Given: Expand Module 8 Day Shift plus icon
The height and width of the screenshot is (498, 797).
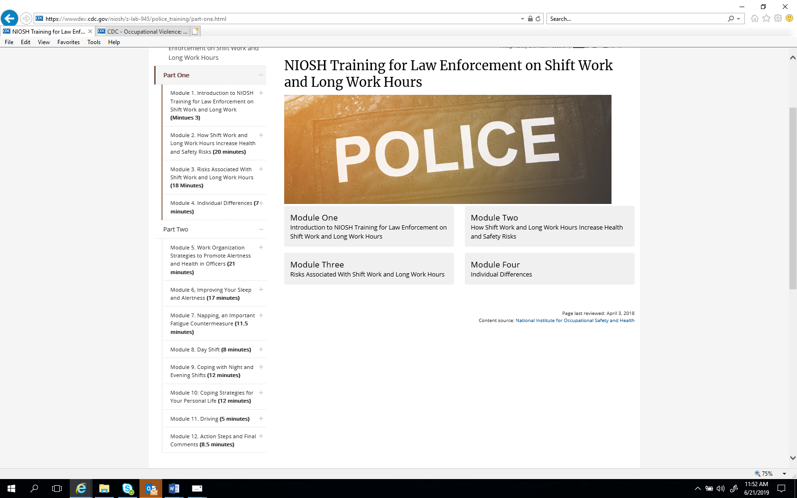Looking at the screenshot, I should tap(261, 350).
